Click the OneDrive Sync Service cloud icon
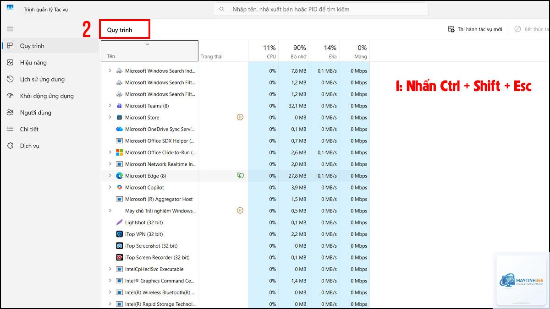Viewport: 550px width, 309px height. pos(120,129)
